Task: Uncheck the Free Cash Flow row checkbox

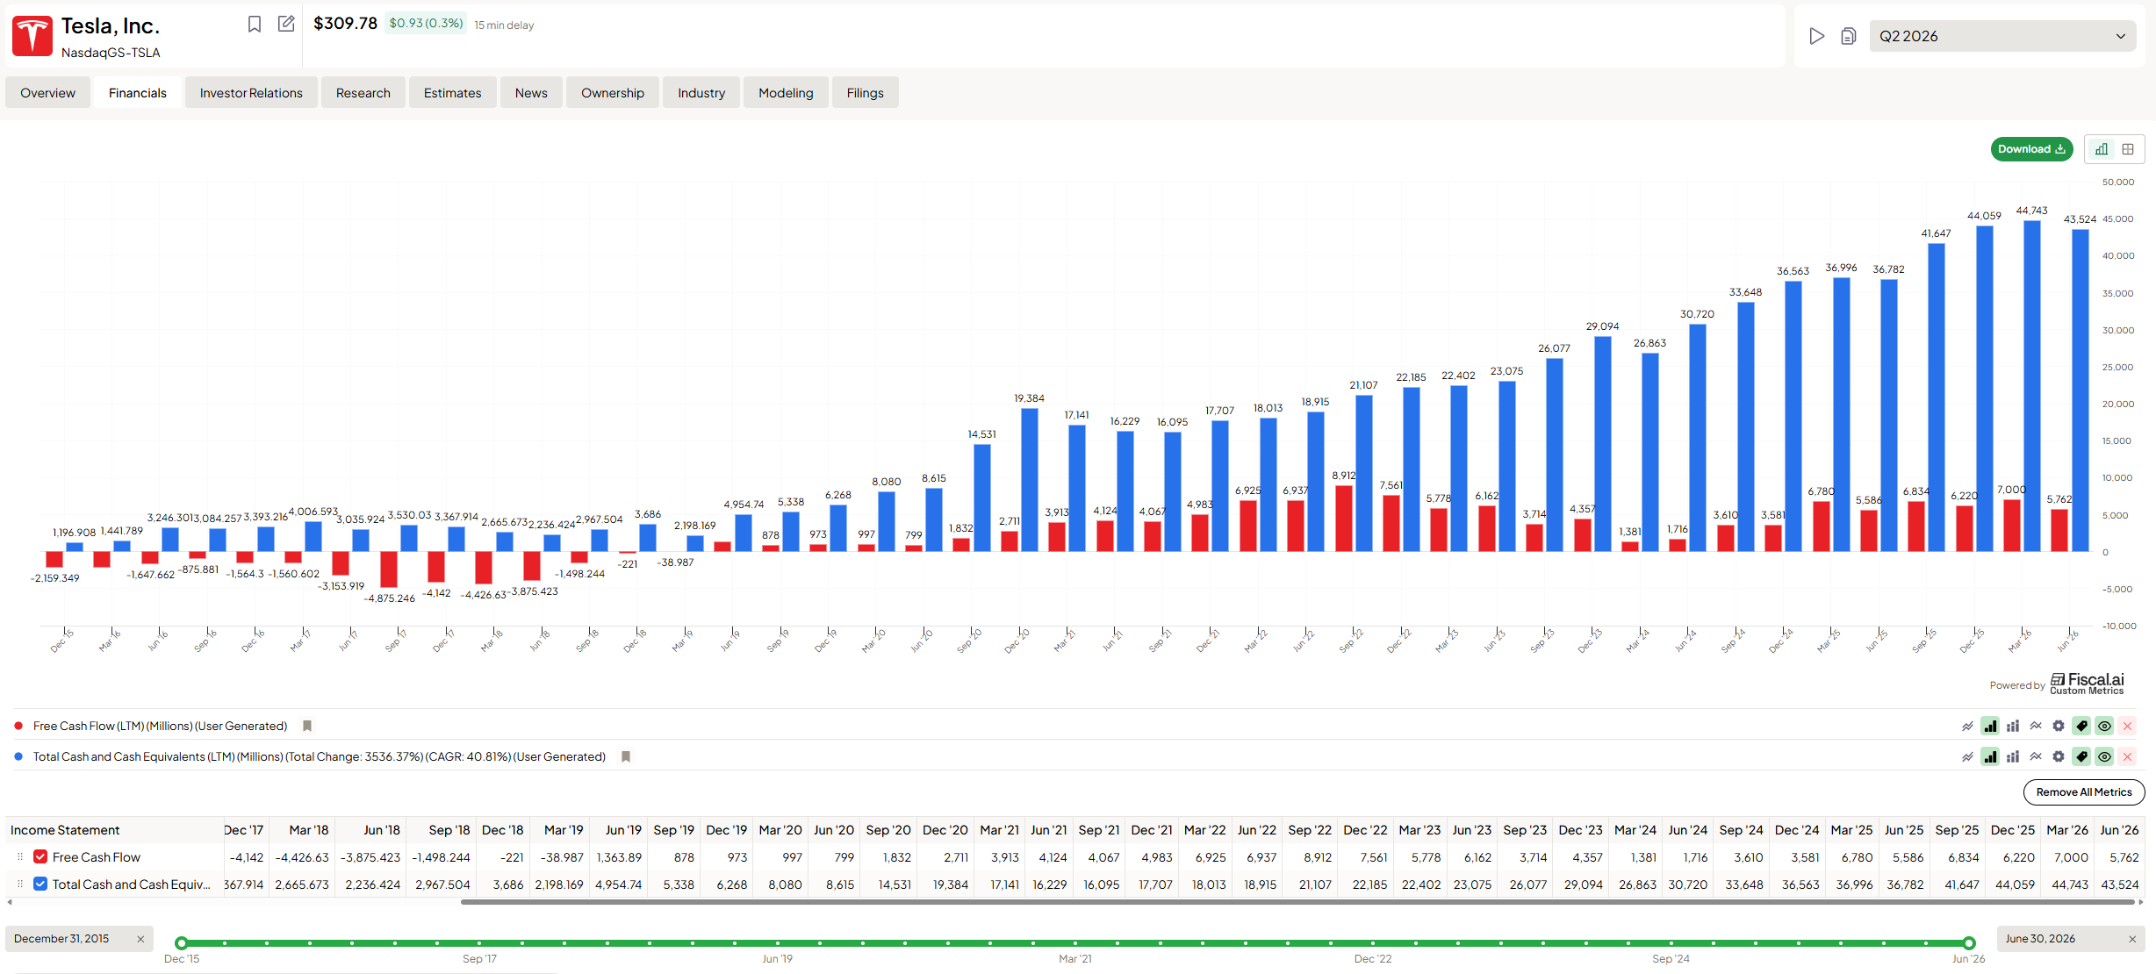Action: coord(40,856)
